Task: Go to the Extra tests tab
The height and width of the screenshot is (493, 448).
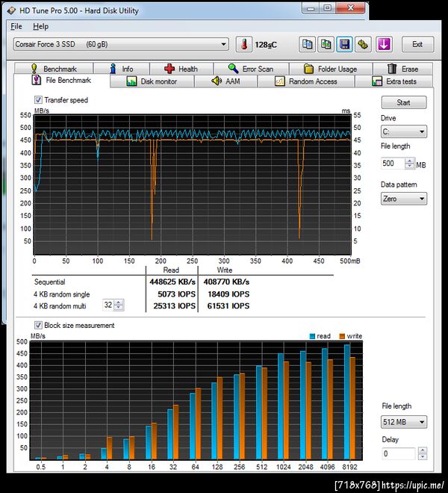Action: [394, 81]
